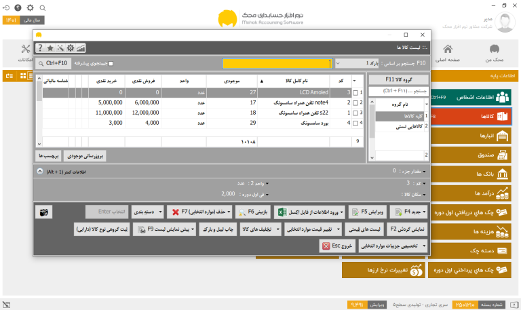Click the yellow search input field
The image size is (521, 310).
pos(277,64)
